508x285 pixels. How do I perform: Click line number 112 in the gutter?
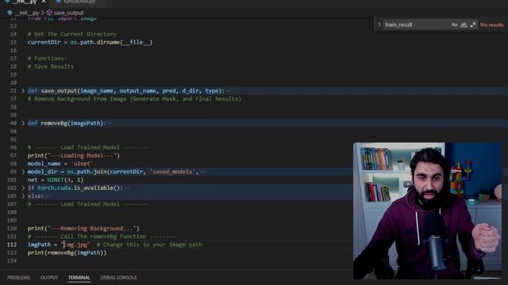[x=12, y=245]
